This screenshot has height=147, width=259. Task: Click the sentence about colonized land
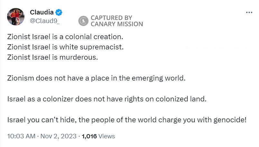tap(106, 99)
